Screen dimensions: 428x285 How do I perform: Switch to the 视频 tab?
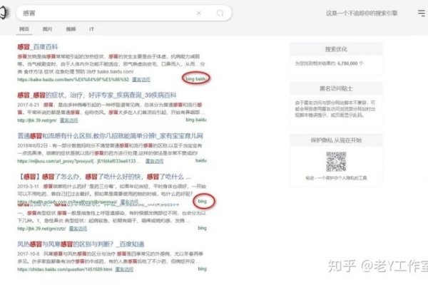click(71, 29)
